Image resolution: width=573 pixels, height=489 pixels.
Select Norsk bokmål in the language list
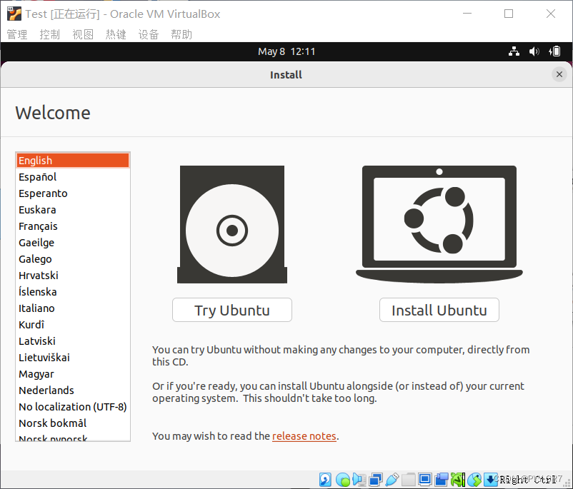click(x=73, y=423)
